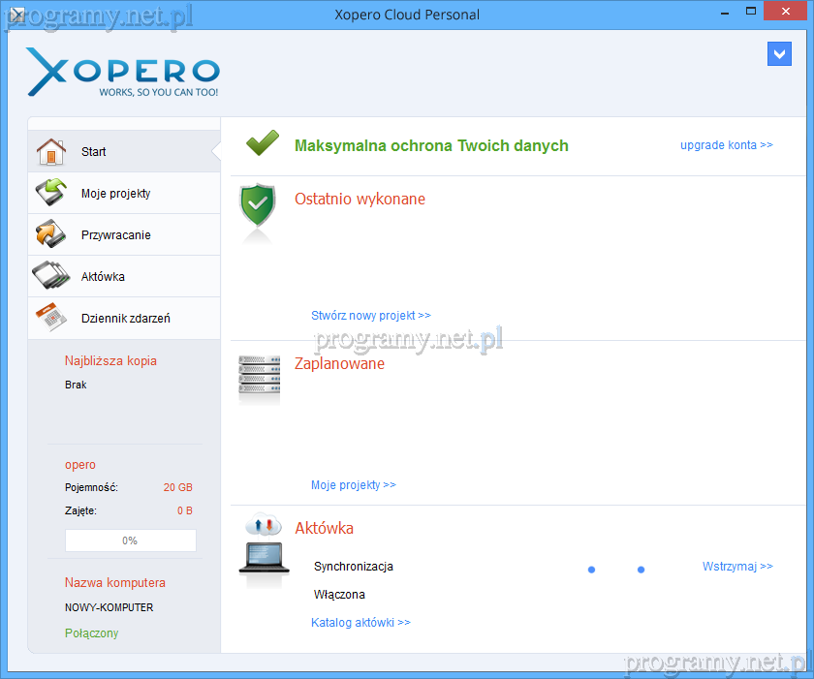The width and height of the screenshot is (814, 679).
Task: Click the green checkmark status icon
Action: coord(262,145)
